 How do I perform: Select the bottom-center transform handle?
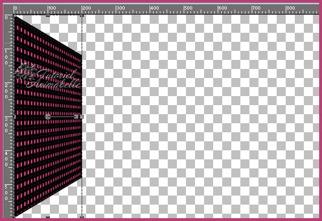(48, 217)
